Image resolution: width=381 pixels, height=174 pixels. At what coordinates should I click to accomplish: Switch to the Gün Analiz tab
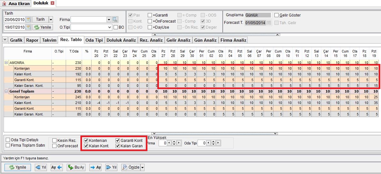point(205,40)
